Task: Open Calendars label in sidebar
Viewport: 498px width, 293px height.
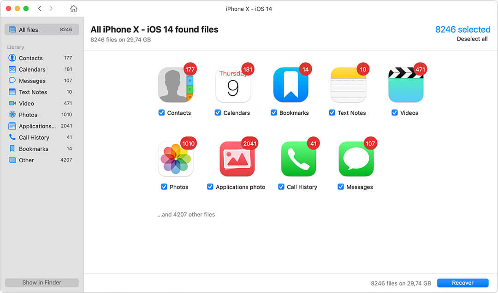Action: pyautogui.click(x=32, y=70)
